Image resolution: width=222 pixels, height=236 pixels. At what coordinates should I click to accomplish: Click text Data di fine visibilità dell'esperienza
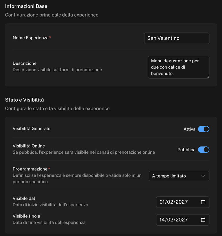pyautogui.click(x=49, y=222)
